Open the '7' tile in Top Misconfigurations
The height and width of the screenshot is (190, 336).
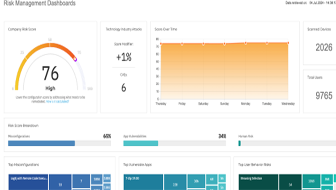(x=81, y=181)
